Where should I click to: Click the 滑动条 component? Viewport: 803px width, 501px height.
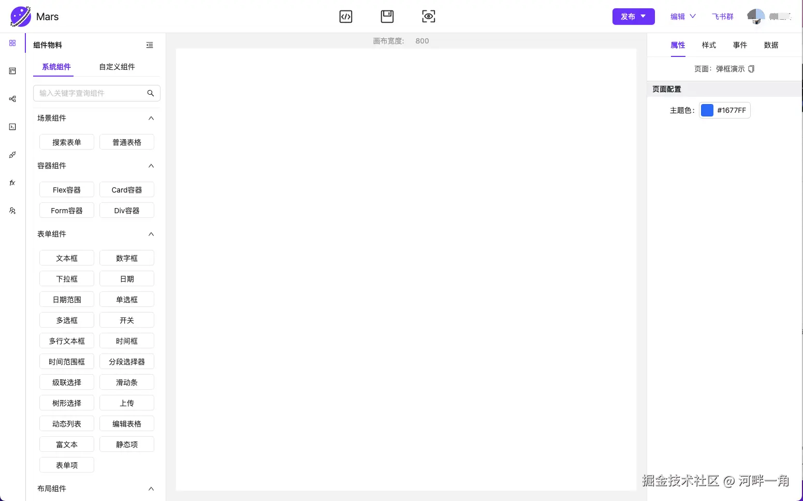coord(127,382)
